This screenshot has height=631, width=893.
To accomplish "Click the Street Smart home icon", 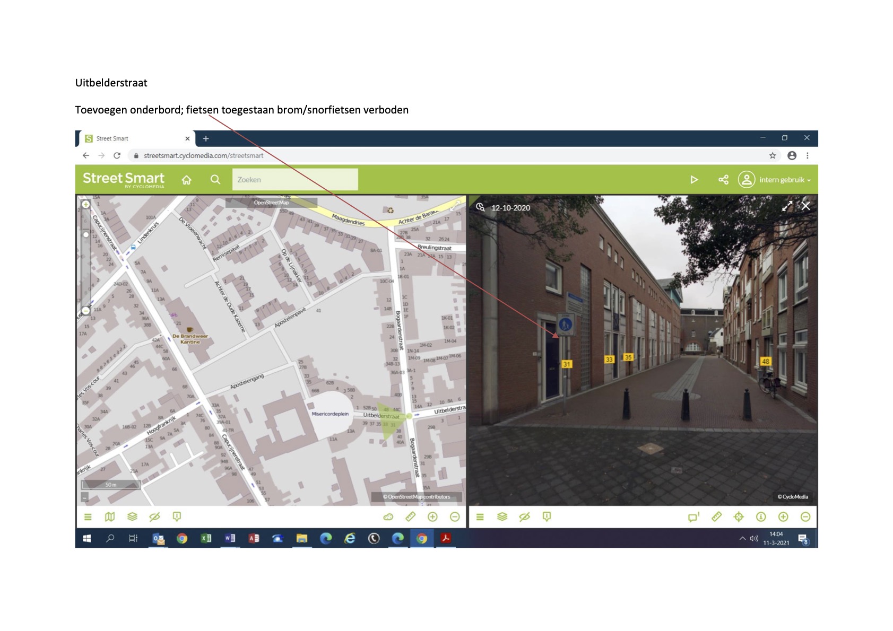I will pyautogui.click(x=186, y=180).
